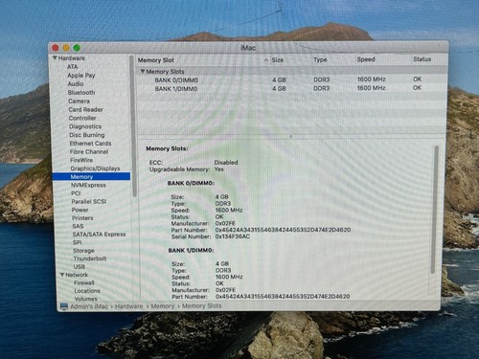Select USB in the sidebar

(80, 267)
